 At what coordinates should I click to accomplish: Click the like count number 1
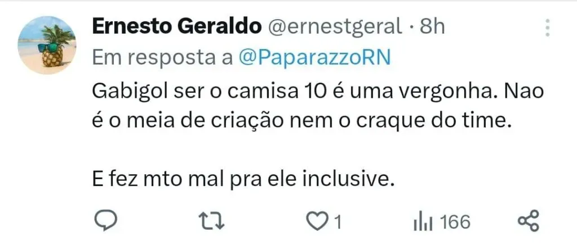338,223
